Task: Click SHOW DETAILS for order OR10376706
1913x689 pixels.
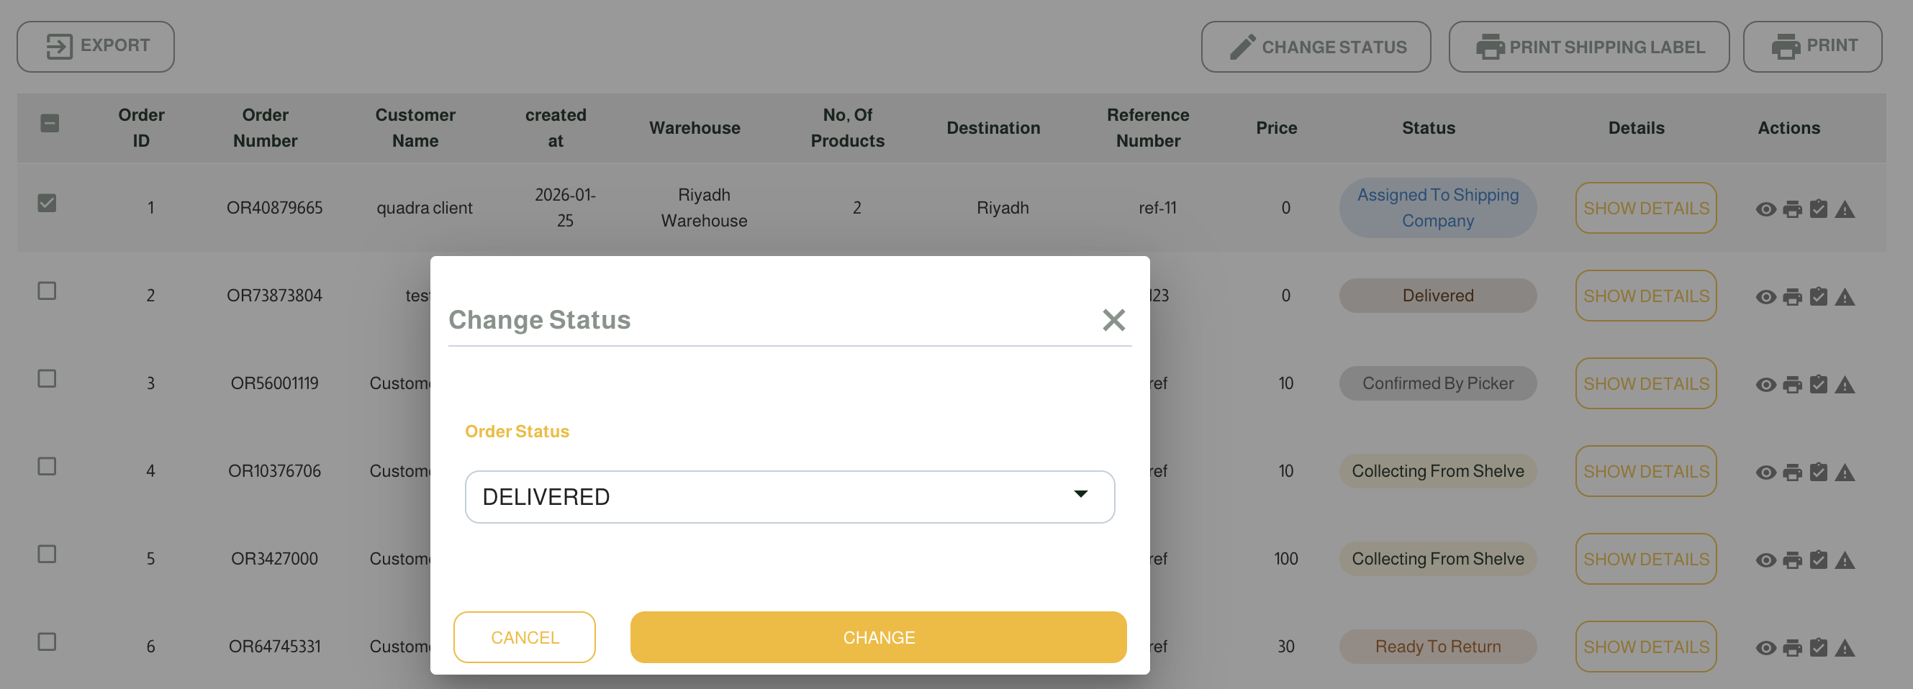Action: pos(1646,470)
